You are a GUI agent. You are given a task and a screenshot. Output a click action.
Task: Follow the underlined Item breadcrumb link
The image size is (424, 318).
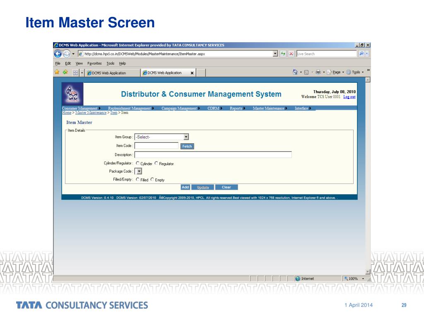click(x=114, y=113)
